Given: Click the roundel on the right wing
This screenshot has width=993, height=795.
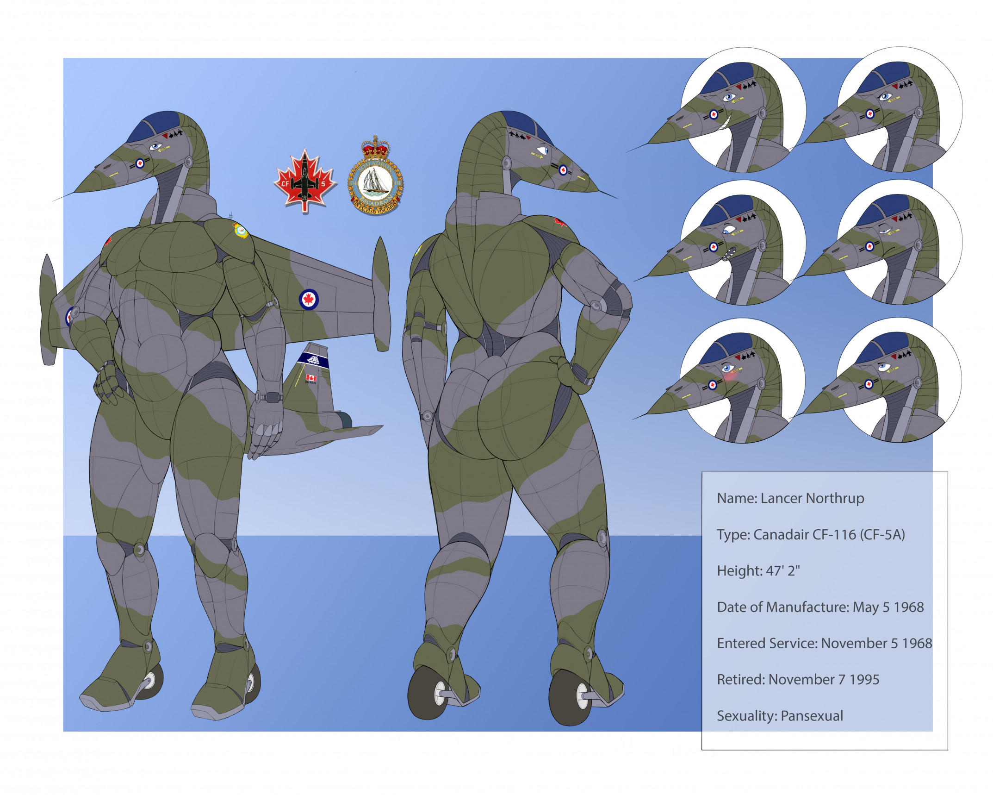Looking at the screenshot, I should [x=308, y=299].
